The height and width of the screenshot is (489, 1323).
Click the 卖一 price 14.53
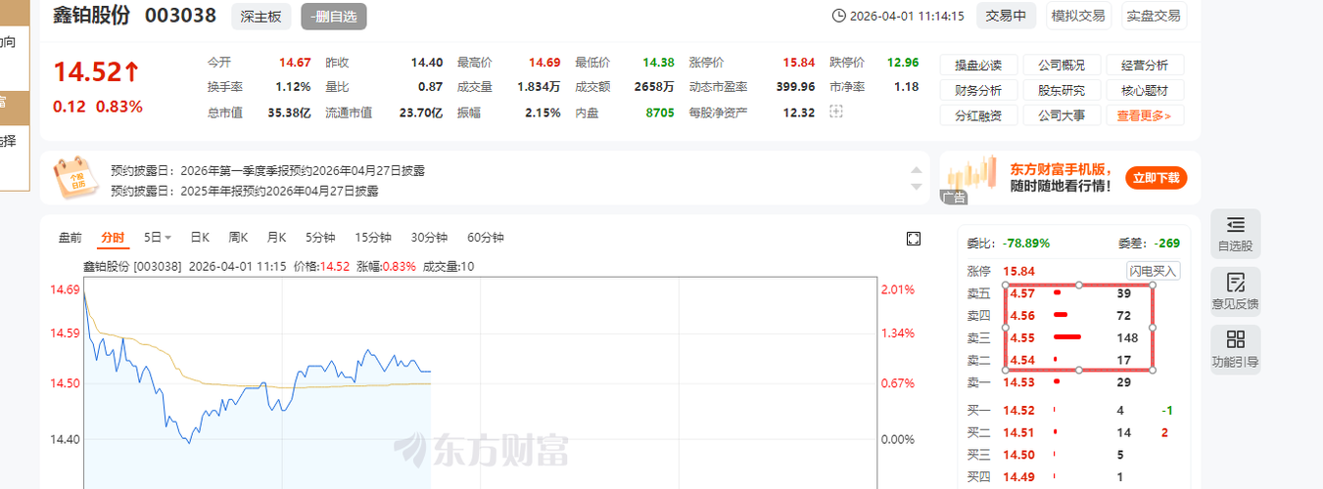pyautogui.click(x=1019, y=382)
